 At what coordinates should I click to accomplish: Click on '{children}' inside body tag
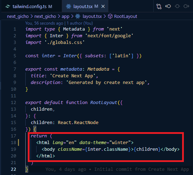pyautogui.click(x=147, y=149)
